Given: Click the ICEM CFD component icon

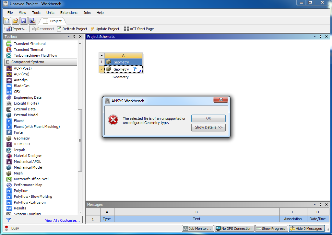Looking at the screenshot, I should [x=9, y=144].
